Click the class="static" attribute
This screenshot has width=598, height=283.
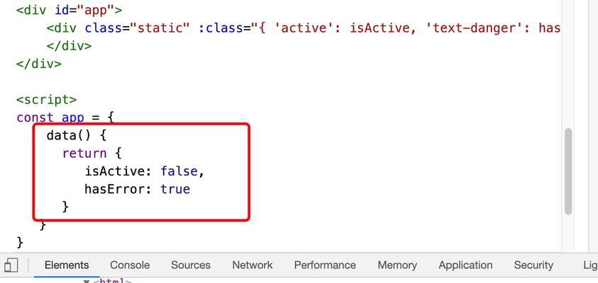pos(137,28)
